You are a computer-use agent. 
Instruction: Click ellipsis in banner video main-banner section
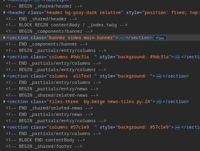121,38
